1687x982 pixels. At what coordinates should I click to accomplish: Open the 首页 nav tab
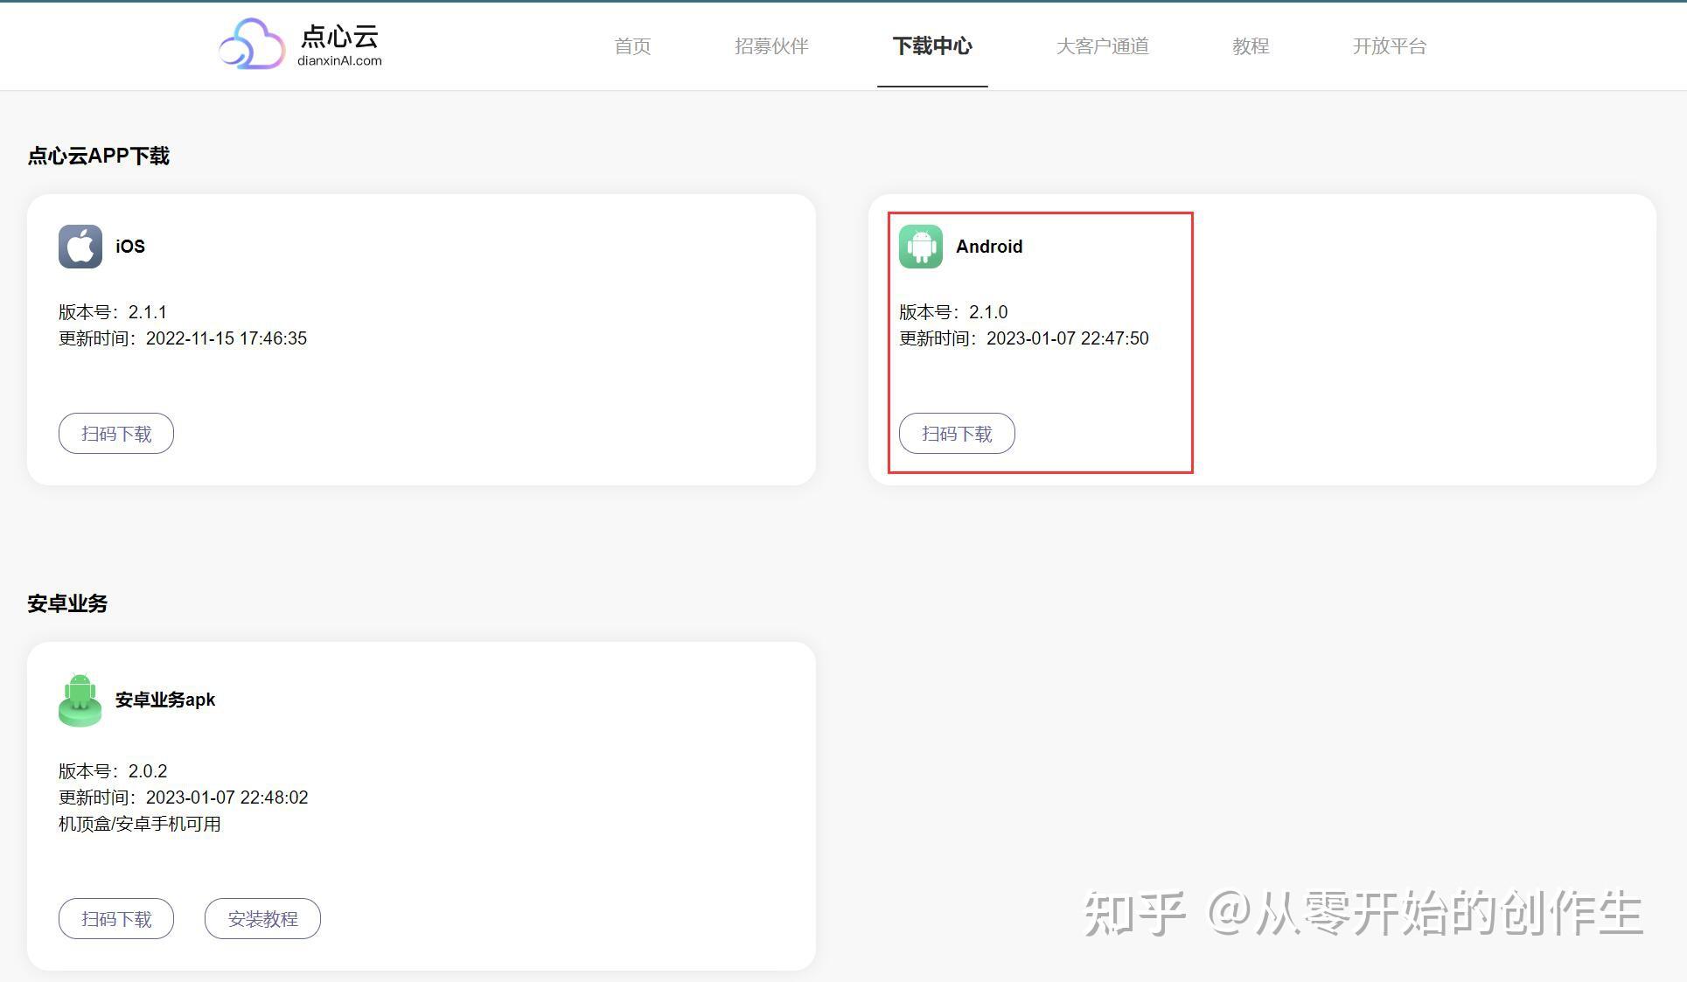632,46
